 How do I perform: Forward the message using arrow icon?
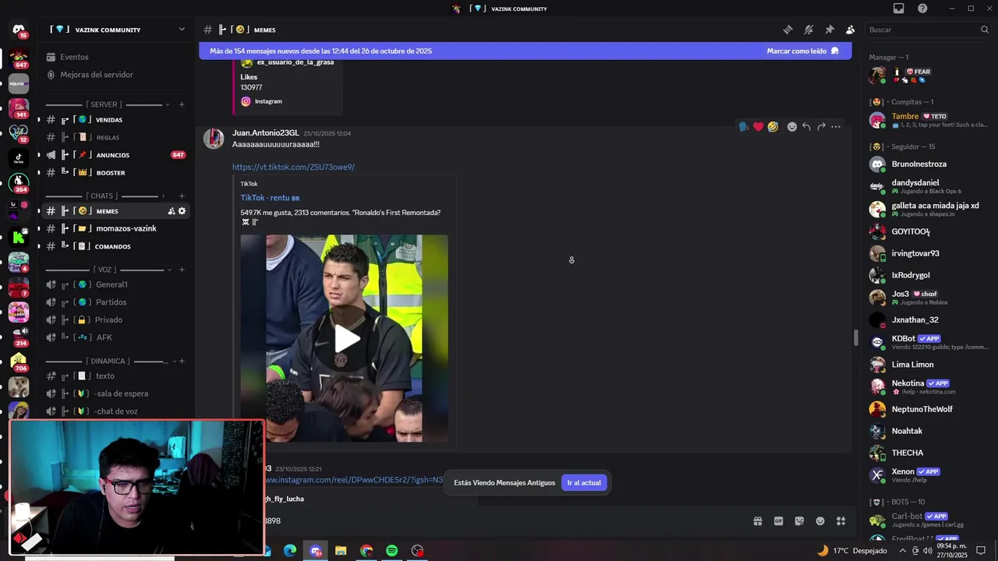click(821, 126)
